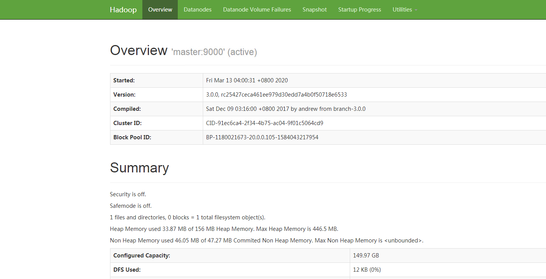Click the Overview page heading
The height and width of the screenshot is (279, 546).
click(x=139, y=50)
